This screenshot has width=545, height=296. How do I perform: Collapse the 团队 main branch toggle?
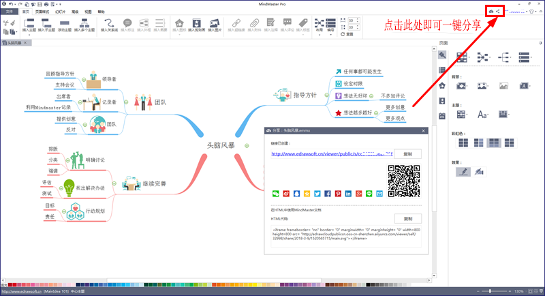(126, 102)
